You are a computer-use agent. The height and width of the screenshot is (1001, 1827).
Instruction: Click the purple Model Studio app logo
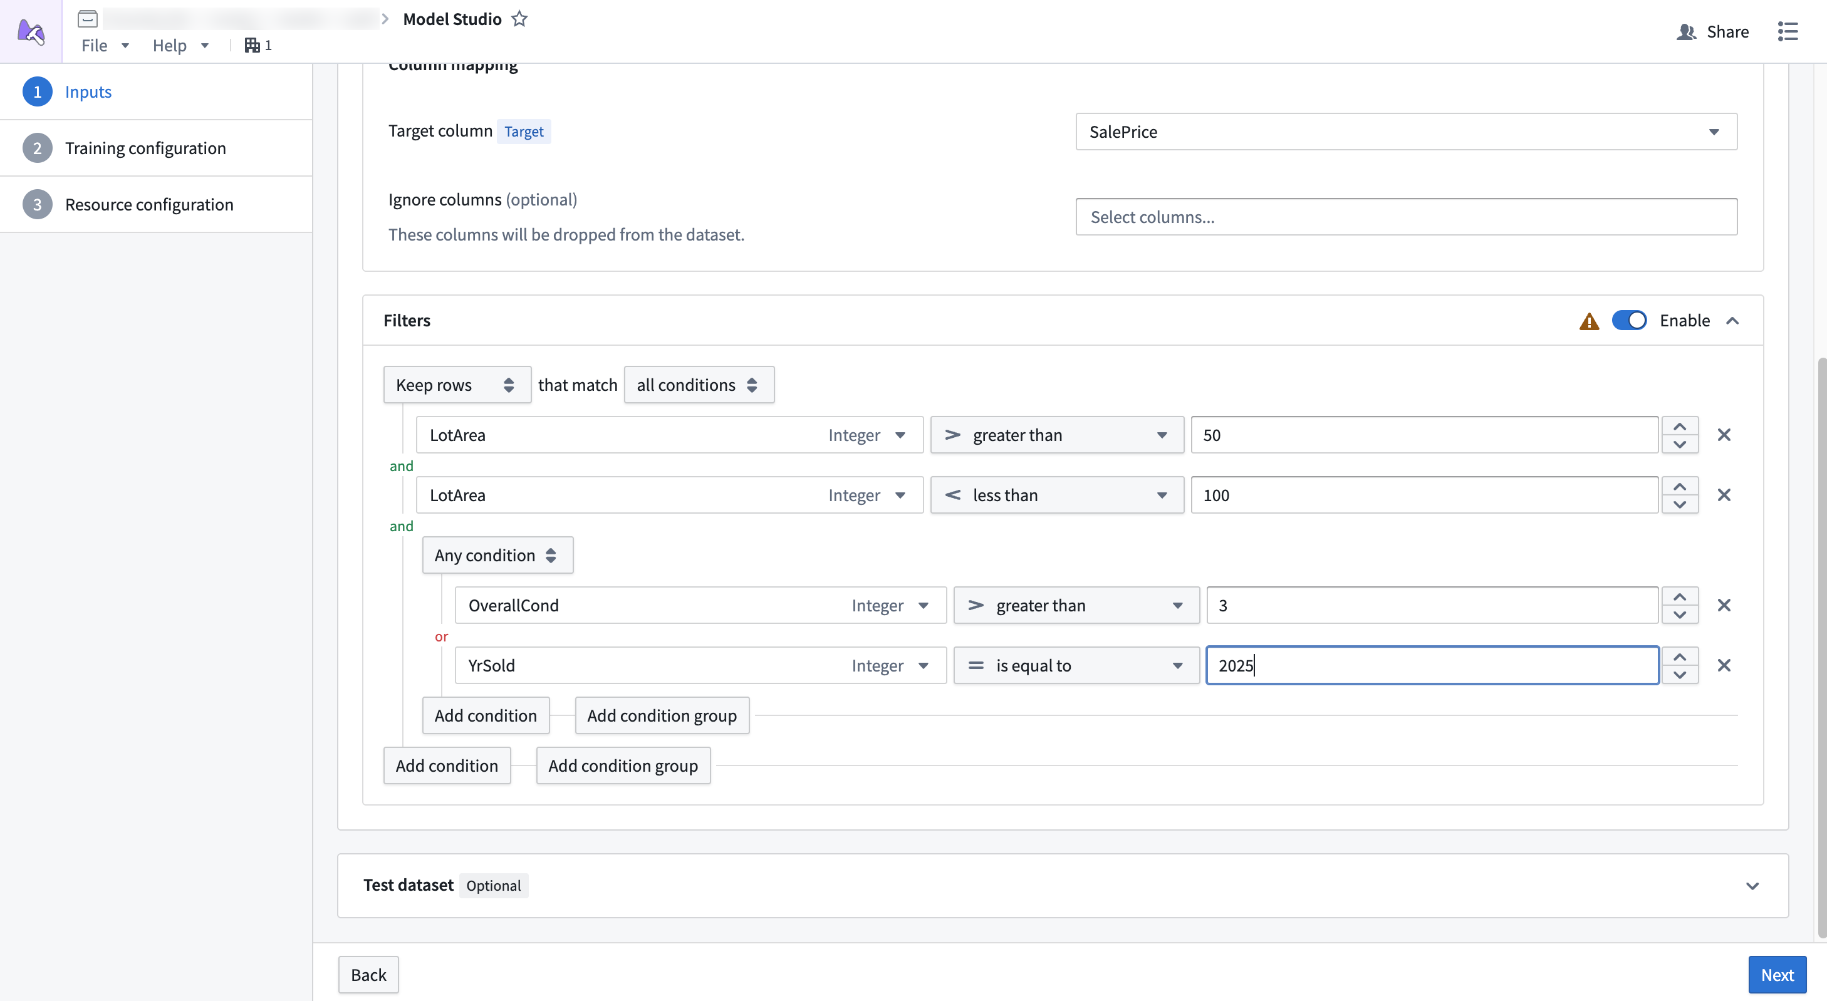pyautogui.click(x=31, y=31)
